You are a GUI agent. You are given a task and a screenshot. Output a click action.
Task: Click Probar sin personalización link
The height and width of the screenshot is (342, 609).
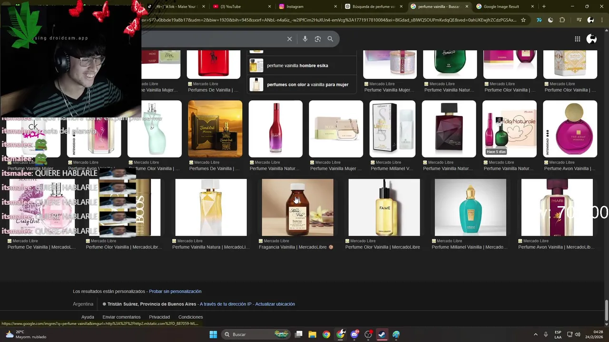coord(175,291)
